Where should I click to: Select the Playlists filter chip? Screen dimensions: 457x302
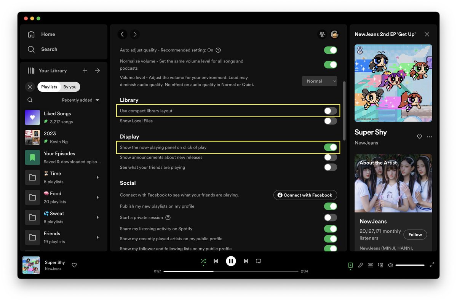pyautogui.click(x=49, y=87)
